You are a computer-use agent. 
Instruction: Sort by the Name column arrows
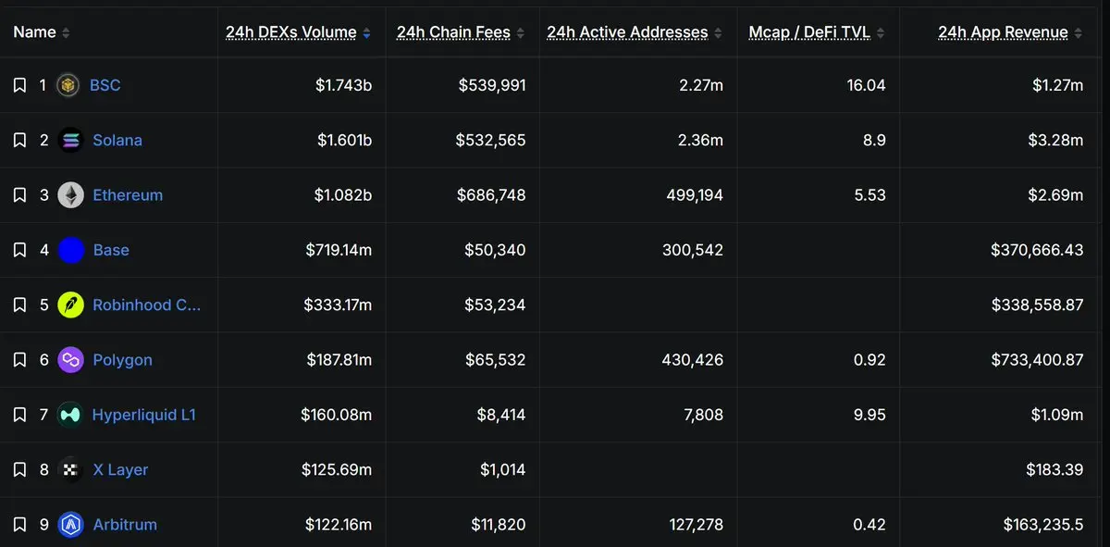click(66, 33)
